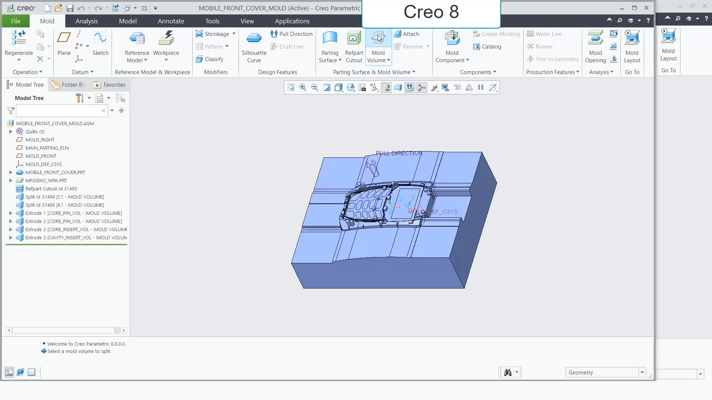712x400 pixels.
Task: Open the Shrinkage dropdown arrow
Action: pyautogui.click(x=234, y=34)
